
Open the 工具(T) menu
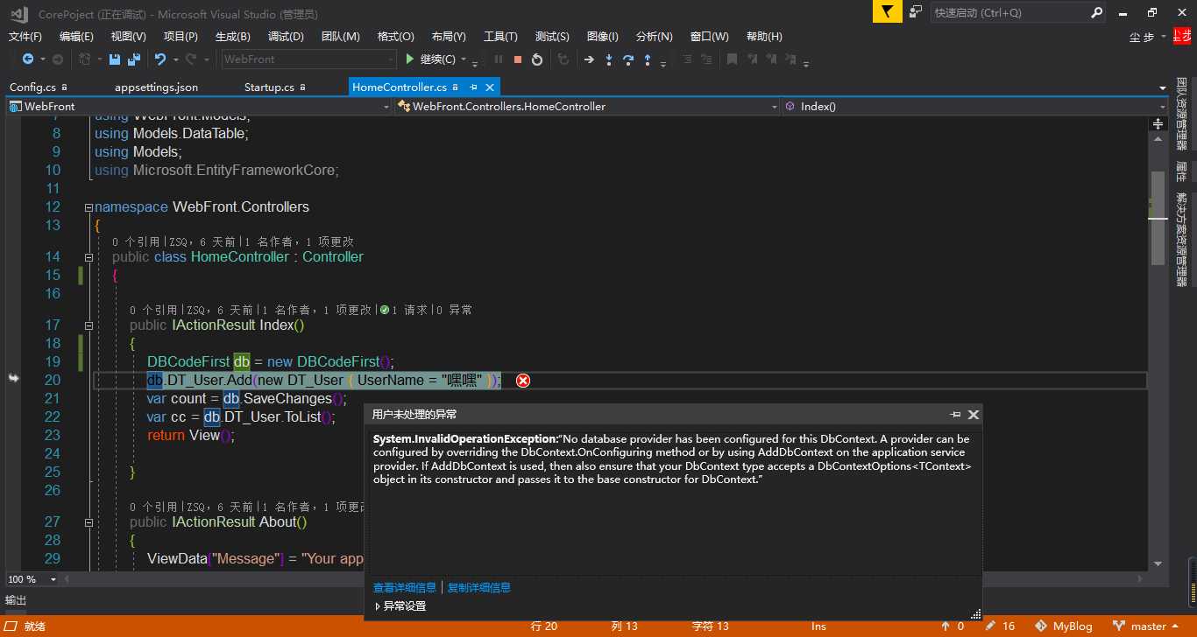pos(500,37)
